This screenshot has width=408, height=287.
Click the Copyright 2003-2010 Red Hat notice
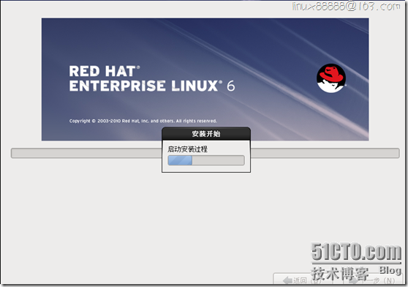[x=143, y=121]
